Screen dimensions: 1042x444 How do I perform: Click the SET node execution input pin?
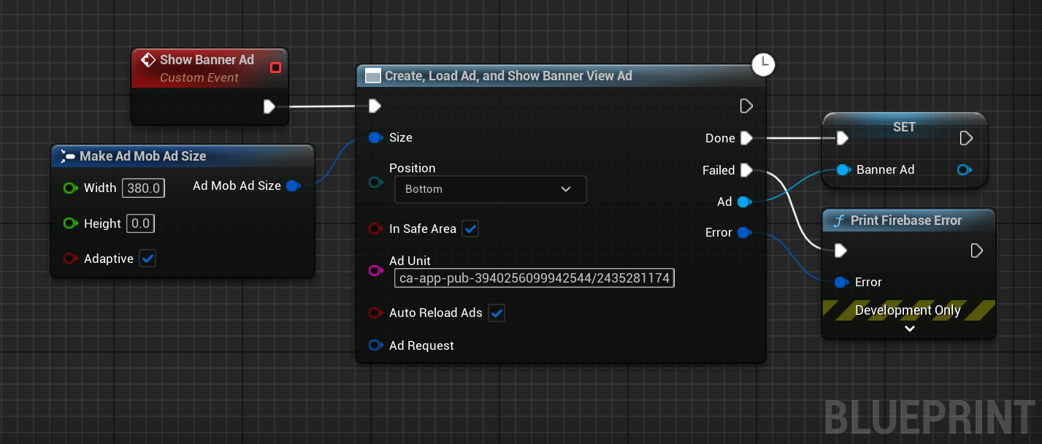(842, 138)
